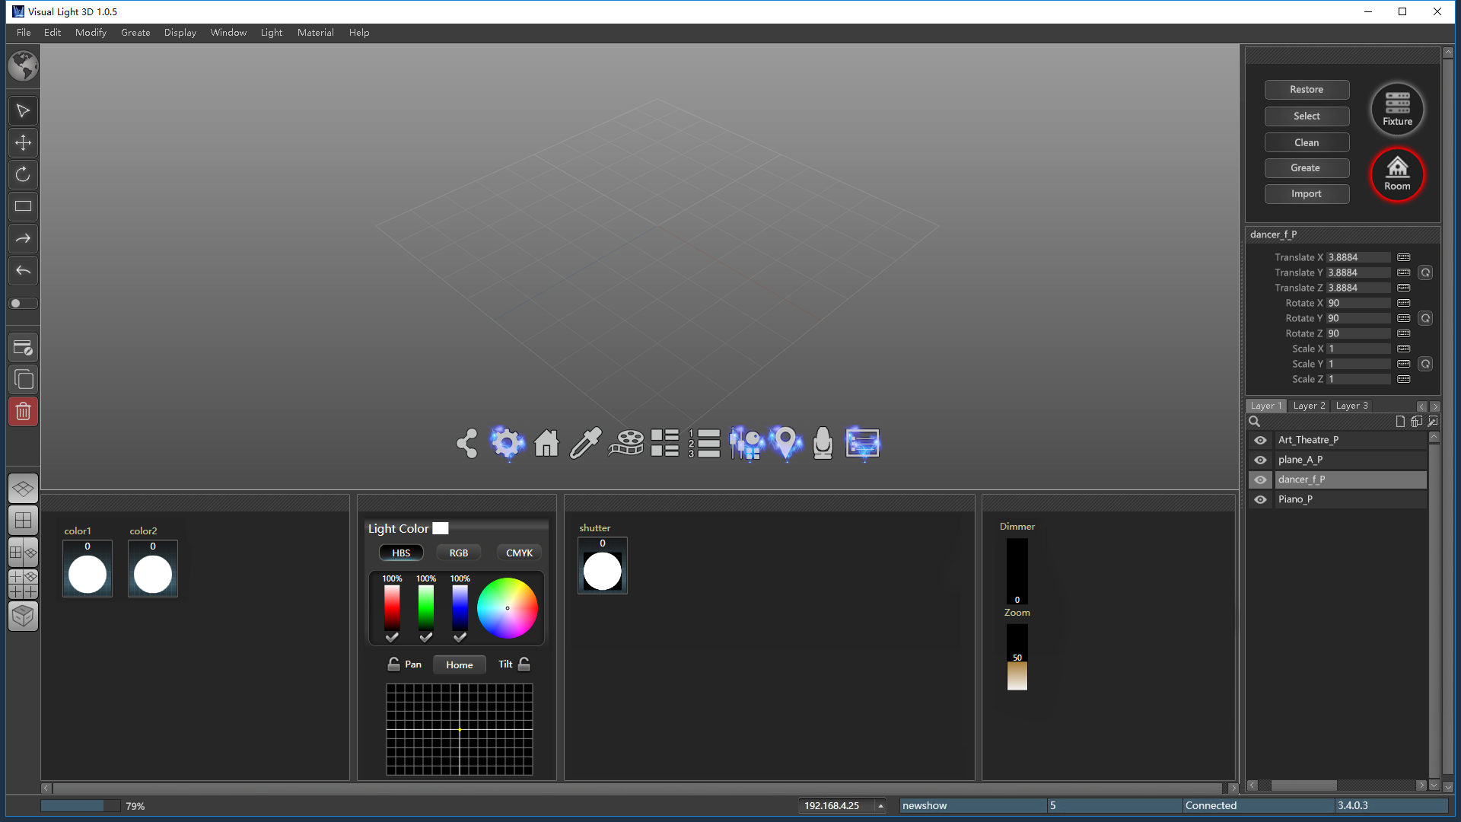The width and height of the screenshot is (1461, 822).
Task: Click the Restore button in right panel
Action: (x=1307, y=89)
